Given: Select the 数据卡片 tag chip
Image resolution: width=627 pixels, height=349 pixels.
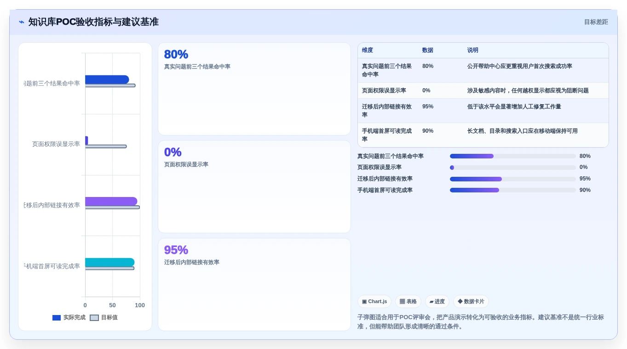Looking at the screenshot, I should 471,302.
